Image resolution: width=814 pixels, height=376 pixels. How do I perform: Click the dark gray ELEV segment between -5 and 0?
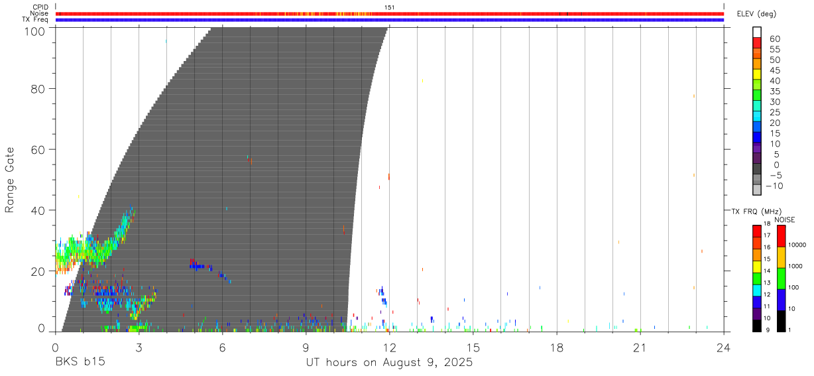757,169
